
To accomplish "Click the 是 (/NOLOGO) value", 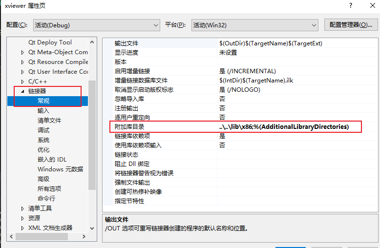I will pos(240,90).
